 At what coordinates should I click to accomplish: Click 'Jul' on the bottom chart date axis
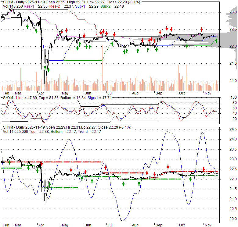pos(110,225)
